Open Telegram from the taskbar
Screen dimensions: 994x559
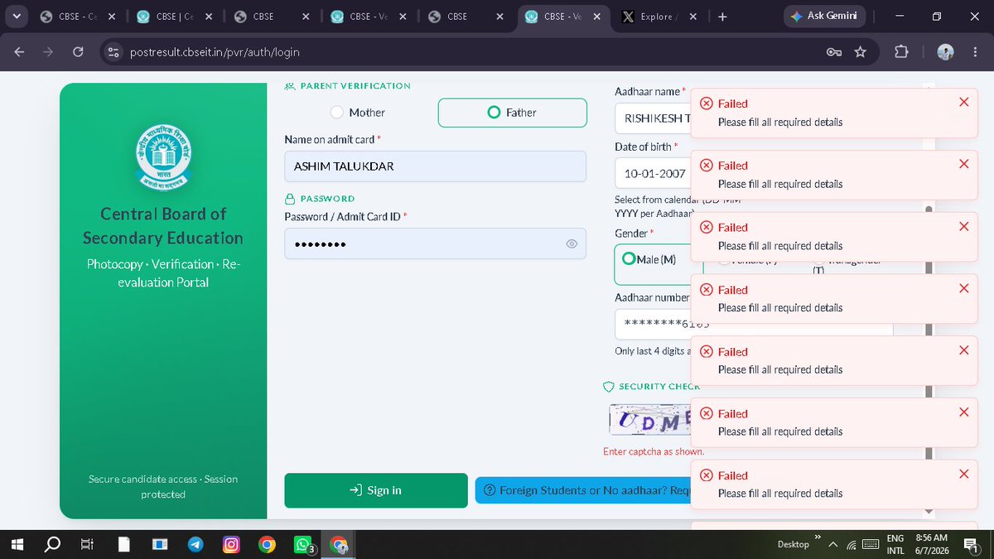pos(195,544)
